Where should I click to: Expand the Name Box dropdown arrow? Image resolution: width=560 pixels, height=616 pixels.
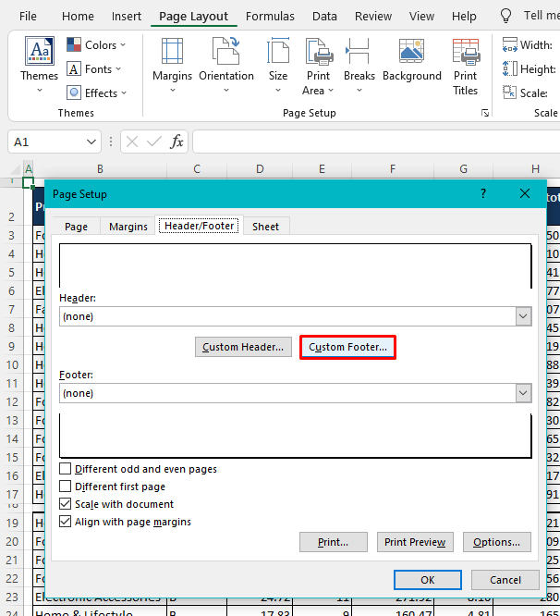91,142
